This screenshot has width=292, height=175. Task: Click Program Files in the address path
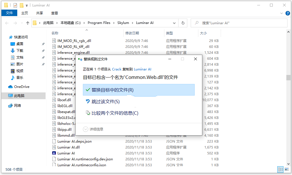[x=99, y=23]
